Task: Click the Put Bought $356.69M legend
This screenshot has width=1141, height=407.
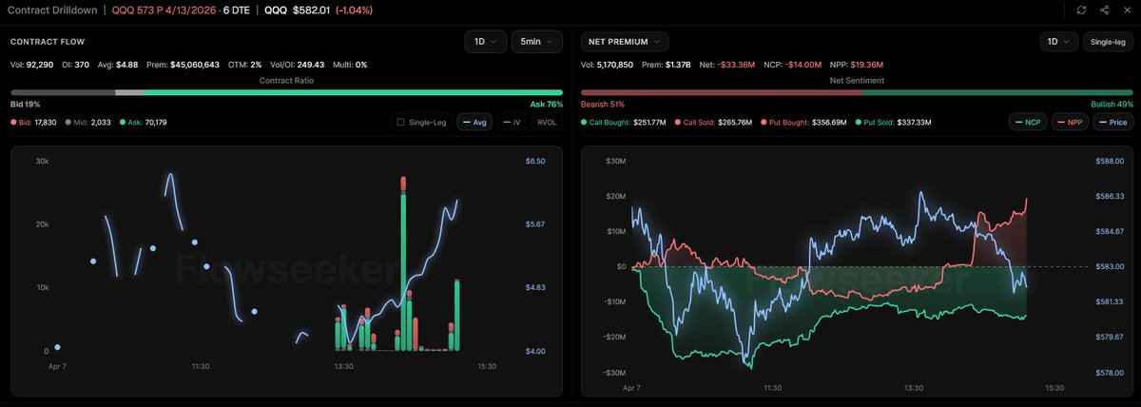Action: (x=804, y=122)
